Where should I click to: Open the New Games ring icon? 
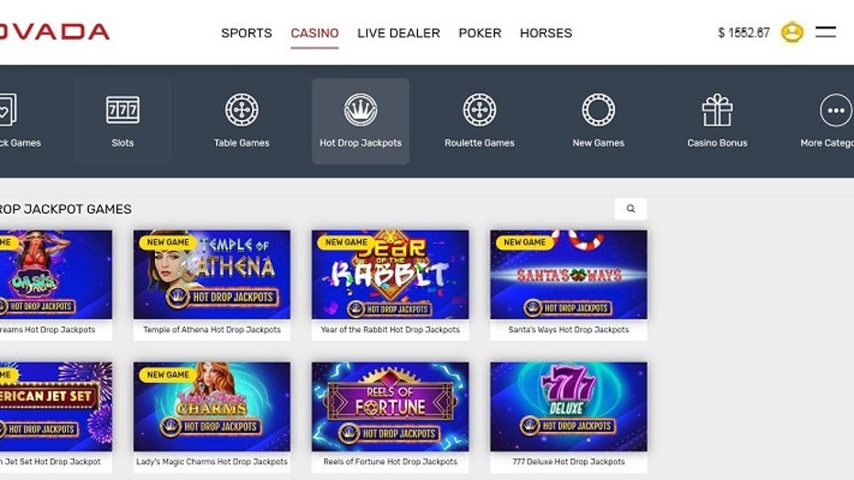[598, 110]
